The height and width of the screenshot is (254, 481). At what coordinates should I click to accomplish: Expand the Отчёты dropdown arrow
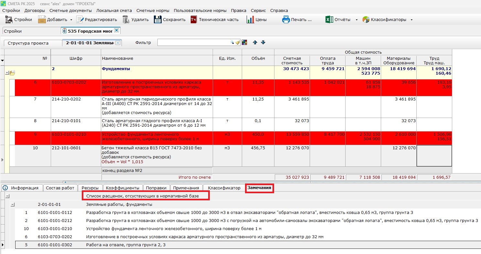click(x=357, y=20)
